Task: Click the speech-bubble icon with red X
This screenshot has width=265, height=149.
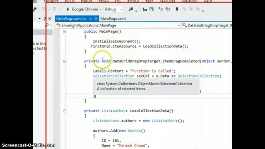Action: [168, 9]
